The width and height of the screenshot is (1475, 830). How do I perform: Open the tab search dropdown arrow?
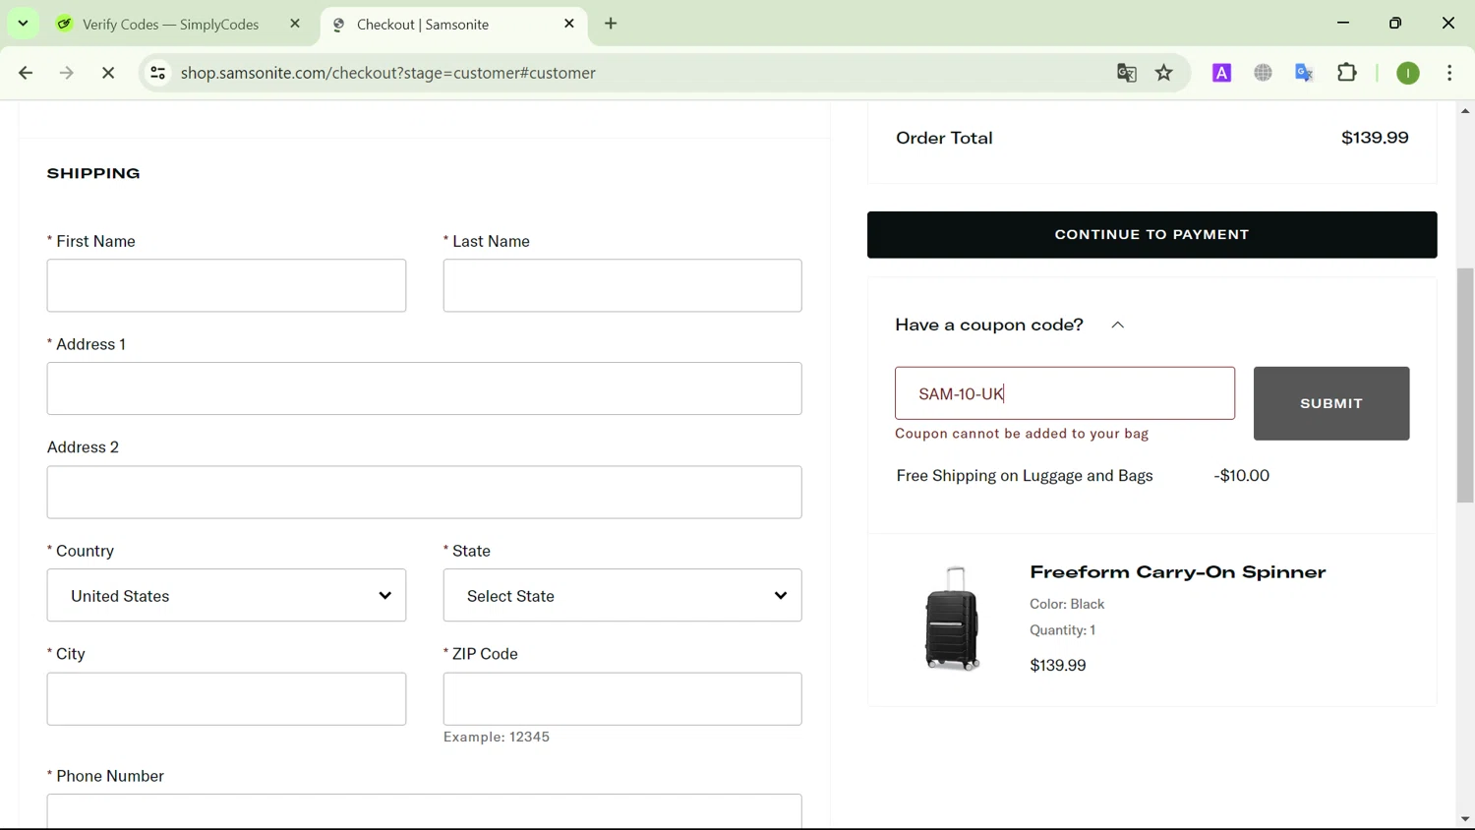point(23,24)
